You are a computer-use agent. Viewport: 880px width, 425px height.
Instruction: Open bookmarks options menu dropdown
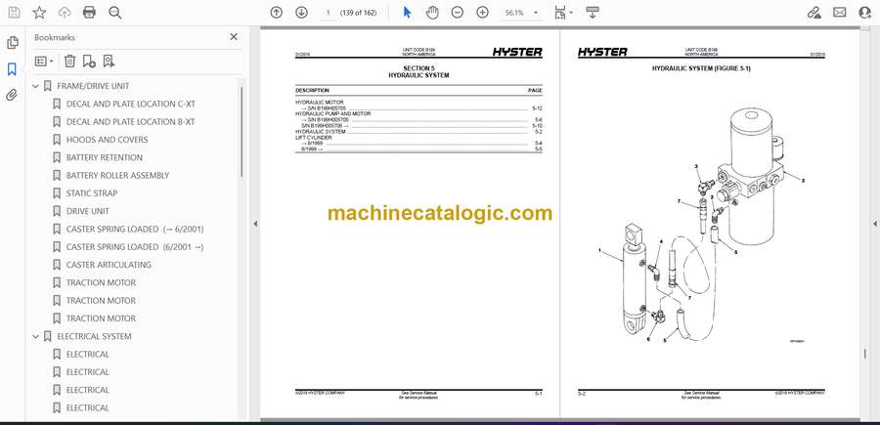(44, 62)
